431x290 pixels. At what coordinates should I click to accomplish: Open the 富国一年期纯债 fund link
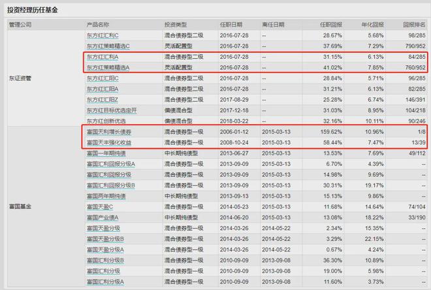(106, 153)
